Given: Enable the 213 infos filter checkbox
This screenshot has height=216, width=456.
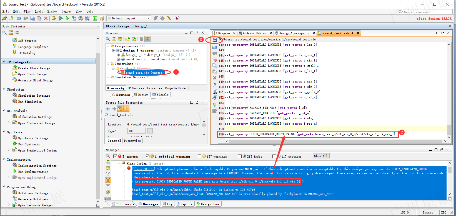Looking at the screenshot, I should [x=240, y=156].
